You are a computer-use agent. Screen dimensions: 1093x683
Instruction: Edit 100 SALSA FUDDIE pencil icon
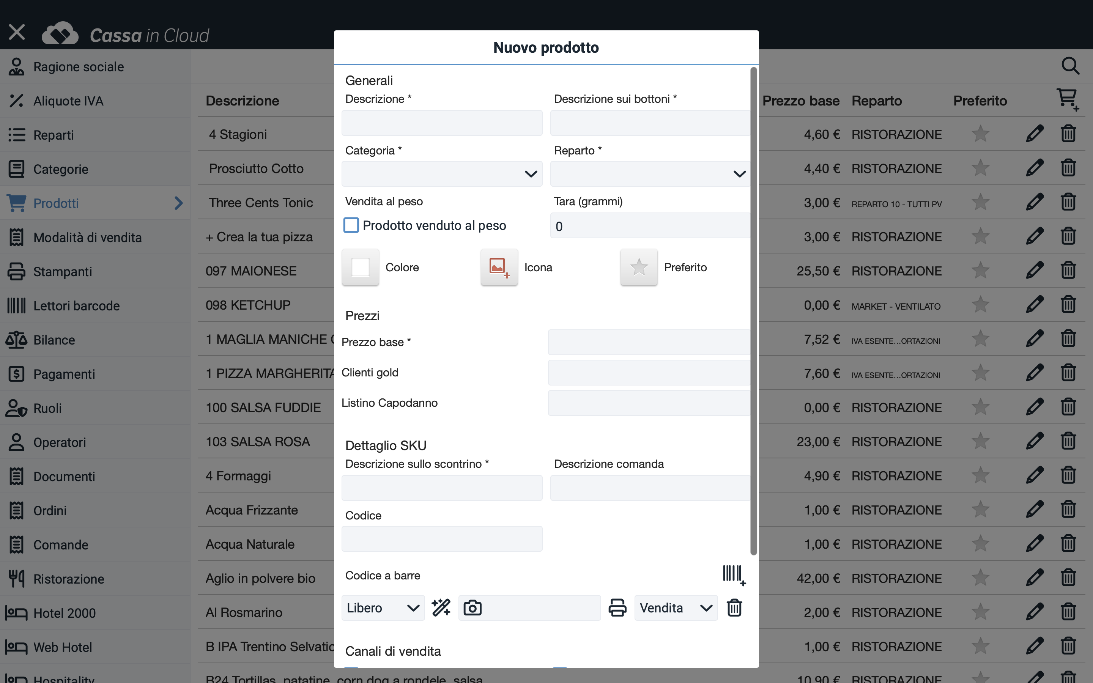(1034, 407)
